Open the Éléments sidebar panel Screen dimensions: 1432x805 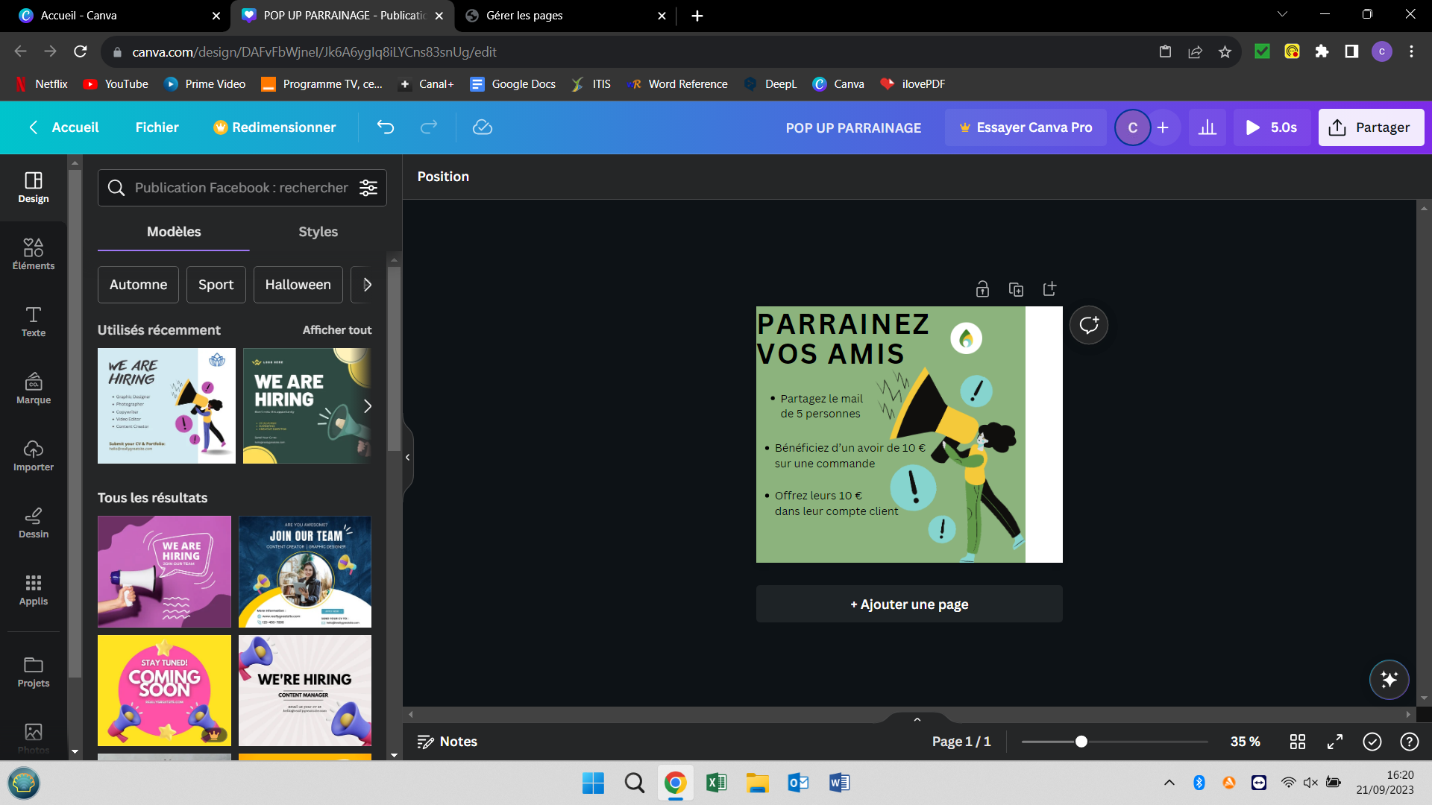[x=34, y=253]
